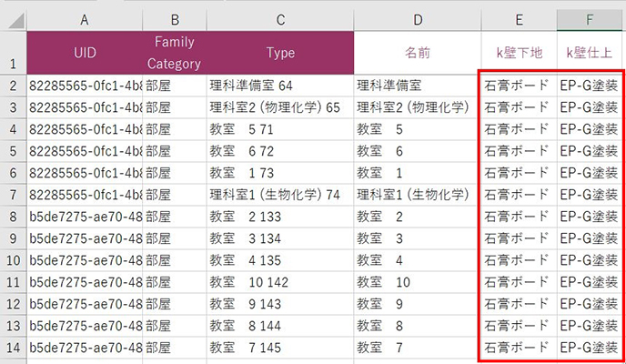Select EP-G塗装 cell in row 14
Viewport: 626px width, 364px height.
coord(590,348)
